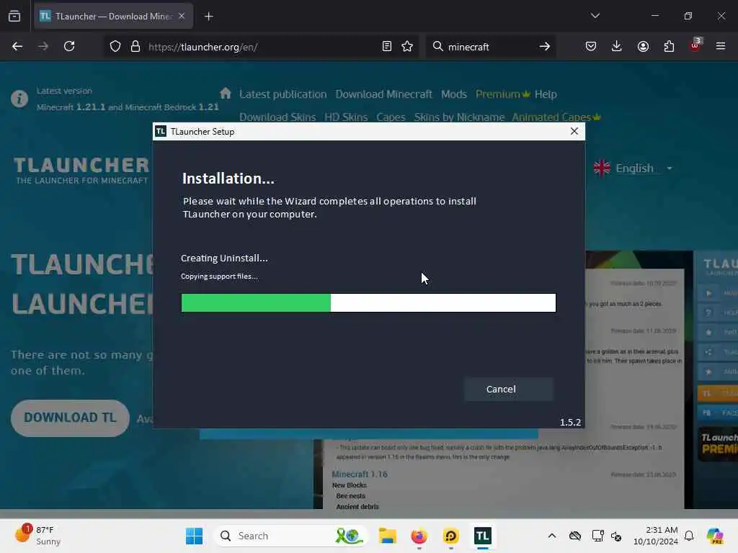Open tracking protection shield icon
The image size is (738, 553).
[115, 47]
